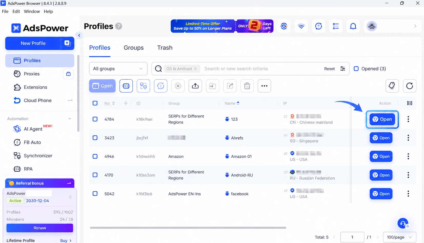Open the batch new profile icon
This screenshot has height=243, width=424.
tap(67, 43)
